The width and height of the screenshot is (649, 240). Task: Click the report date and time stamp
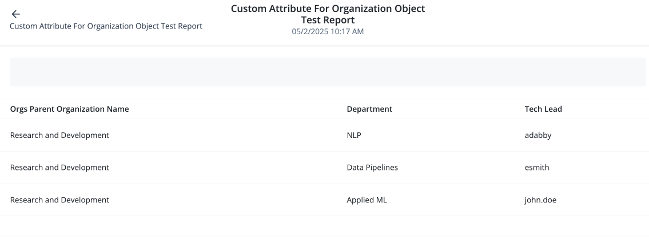(x=328, y=32)
